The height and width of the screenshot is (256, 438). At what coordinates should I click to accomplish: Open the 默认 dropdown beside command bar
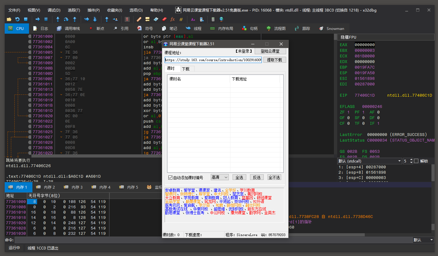[x=423, y=240]
